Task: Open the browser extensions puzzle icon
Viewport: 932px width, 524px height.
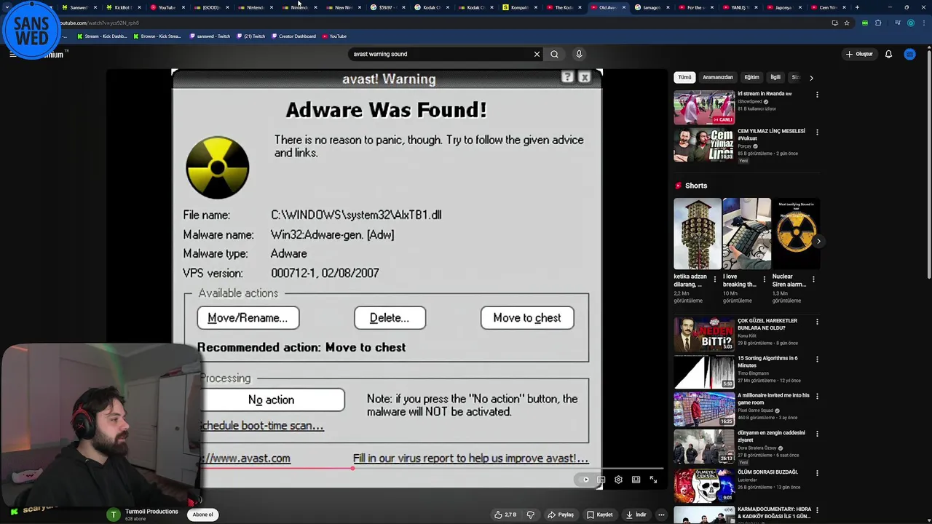Action: click(x=878, y=23)
